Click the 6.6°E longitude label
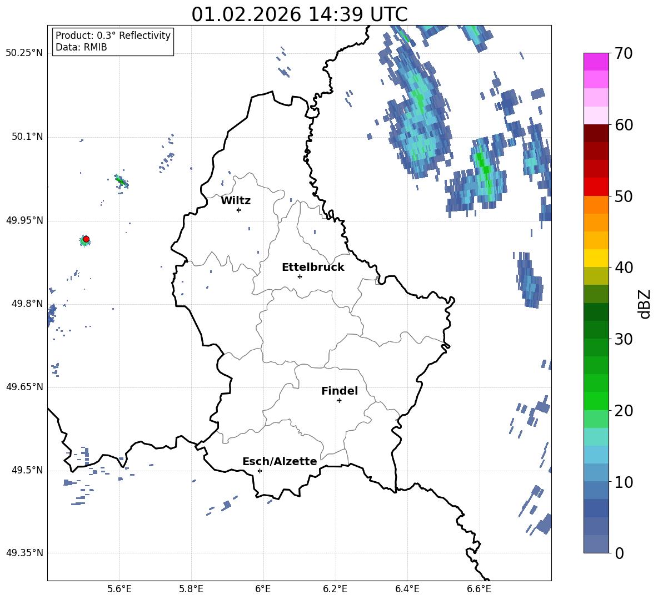The width and height of the screenshot is (658, 600). tap(479, 589)
